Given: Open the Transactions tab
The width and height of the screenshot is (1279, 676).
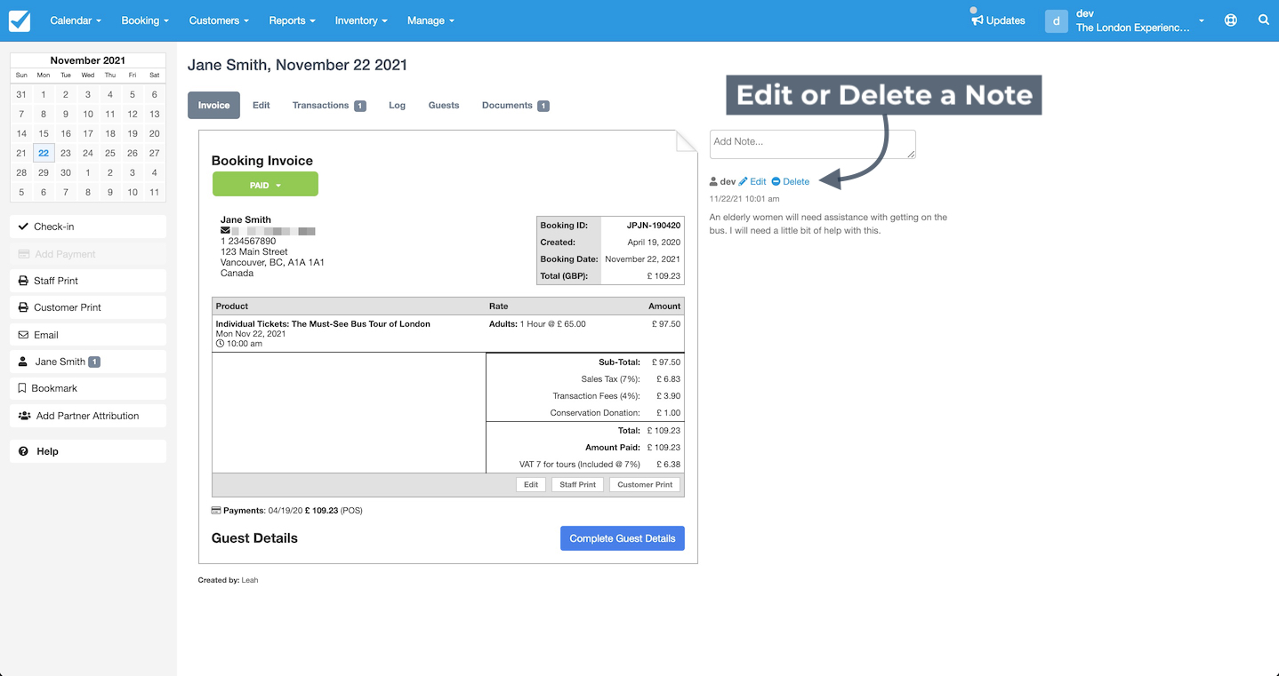Looking at the screenshot, I should pos(329,105).
